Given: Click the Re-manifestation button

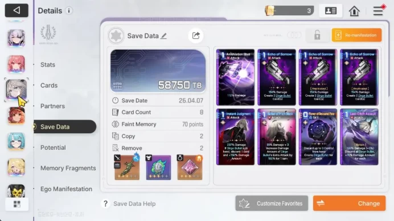Looking at the screenshot, I should (x=356, y=35).
